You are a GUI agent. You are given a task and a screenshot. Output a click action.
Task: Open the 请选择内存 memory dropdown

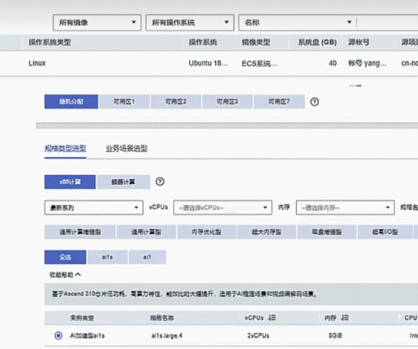[x=345, y=208]
